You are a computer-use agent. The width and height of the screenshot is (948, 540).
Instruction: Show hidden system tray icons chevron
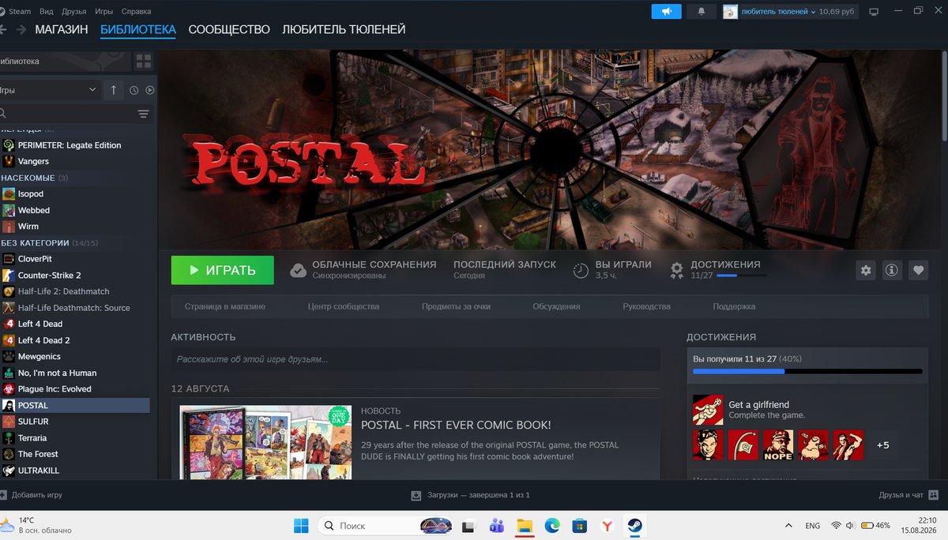coord(788,525)
